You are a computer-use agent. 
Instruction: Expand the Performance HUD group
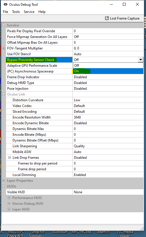click(x=9, y=198)
